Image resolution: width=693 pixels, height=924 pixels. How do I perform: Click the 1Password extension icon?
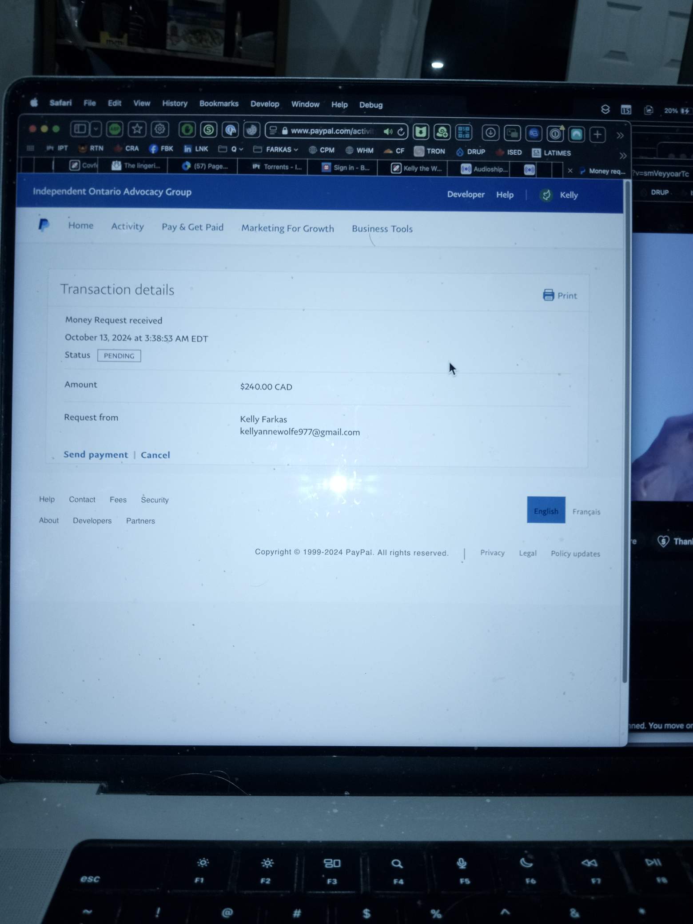[x=555, y=133]
